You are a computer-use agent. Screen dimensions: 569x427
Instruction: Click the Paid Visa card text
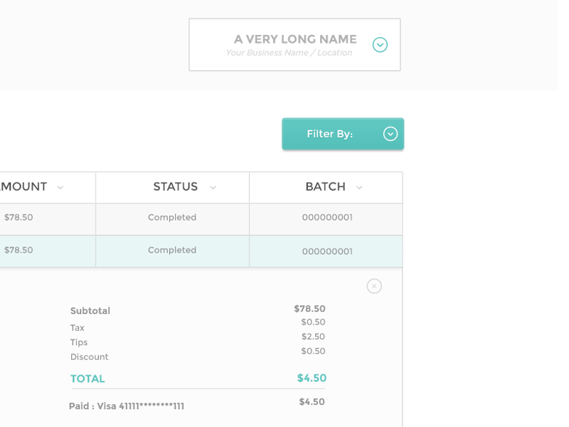tap(127, 406)
